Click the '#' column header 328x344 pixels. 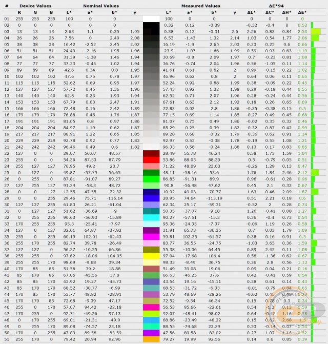pyautogui.click(x=7, y=6)
